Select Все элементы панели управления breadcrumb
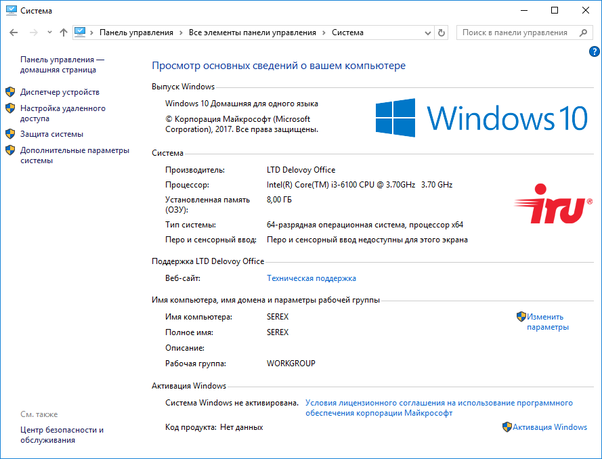This screenshot has width=602, height=459. point(252,32)
